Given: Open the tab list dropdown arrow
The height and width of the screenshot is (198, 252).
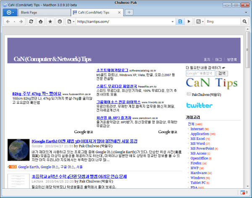Looking at the screenshot, I should [x=246, y=13].
